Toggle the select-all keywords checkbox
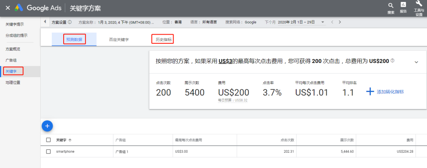 click(x=49, y=140)
